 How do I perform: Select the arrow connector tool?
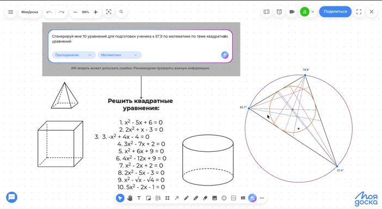pyautogui.click(x=177, y=198)
